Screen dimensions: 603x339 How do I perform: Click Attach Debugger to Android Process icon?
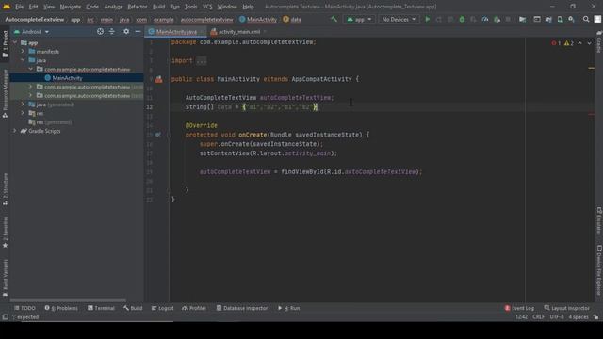(x=497, y=19)
